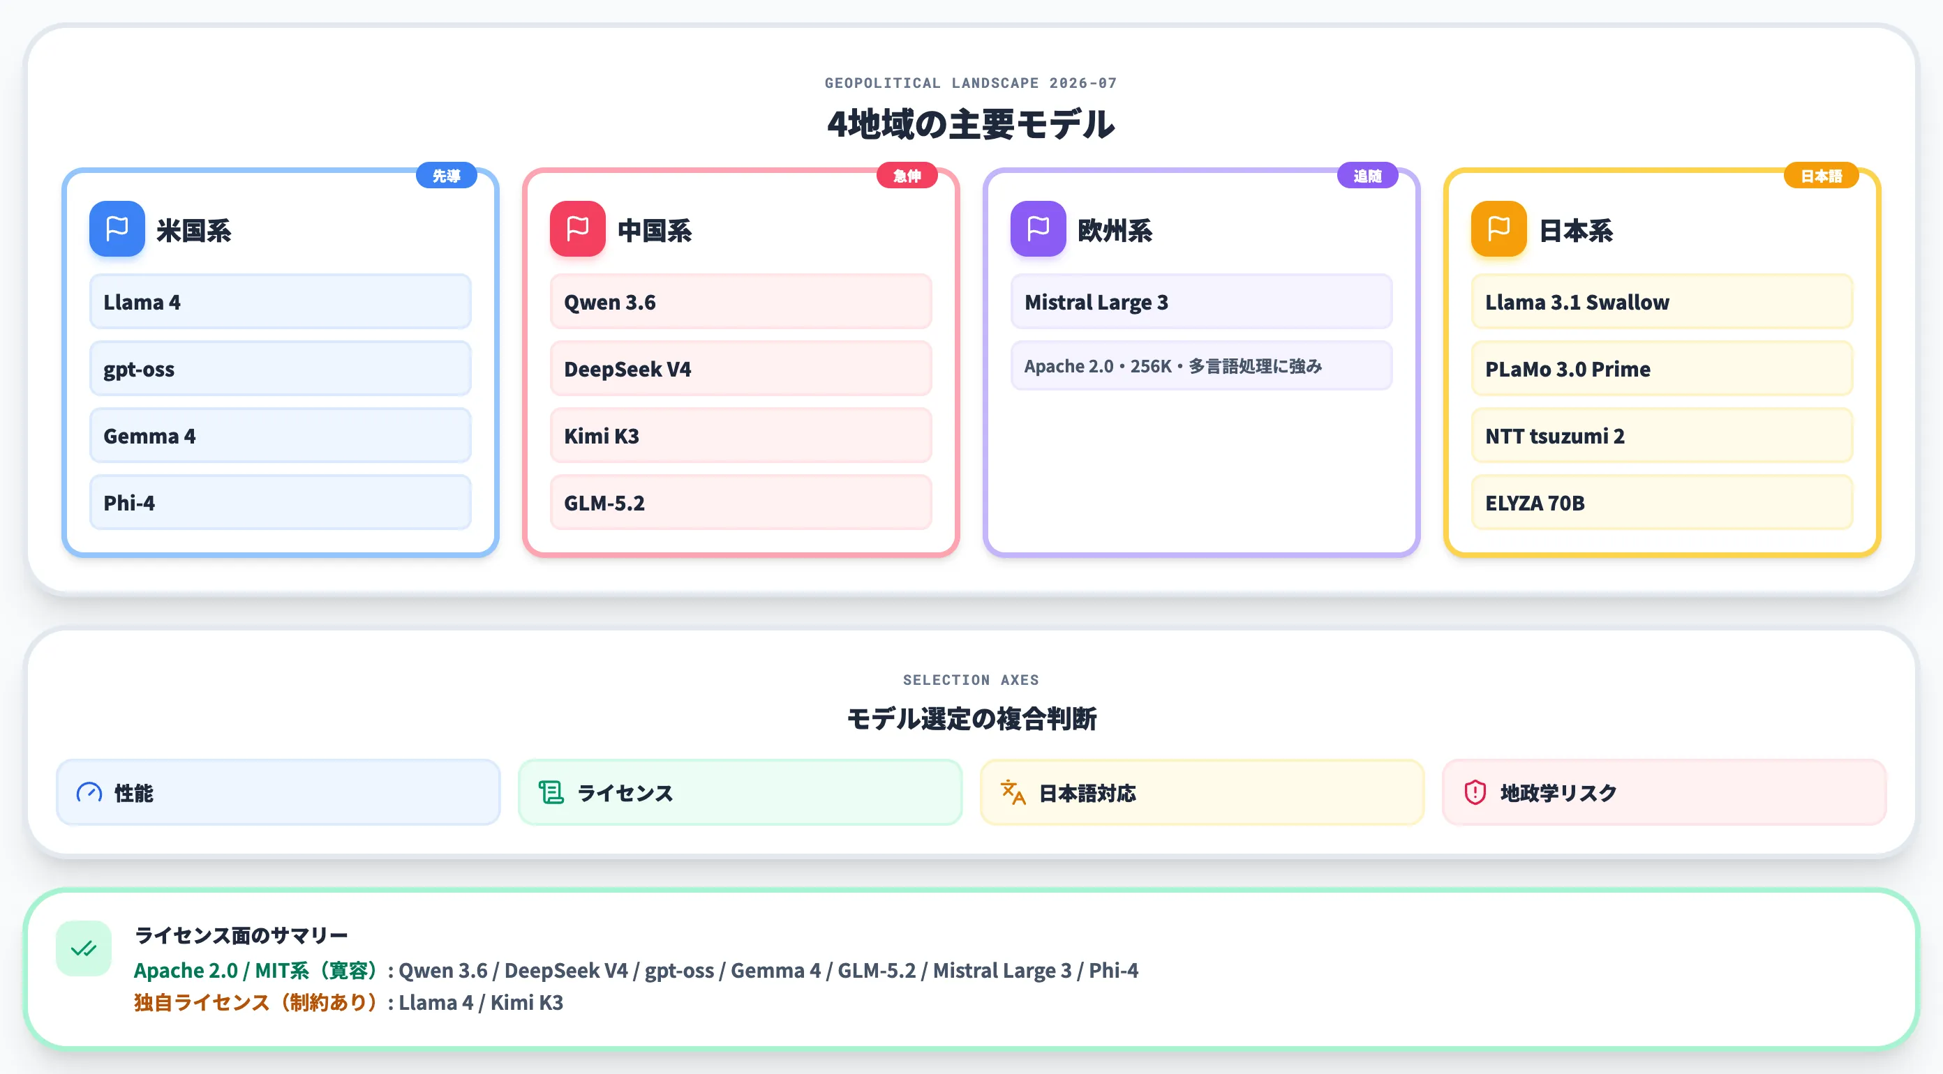Open the GLM-5.2 model row
This screenshot has width=1943, height=1074.
click(740, 502)
